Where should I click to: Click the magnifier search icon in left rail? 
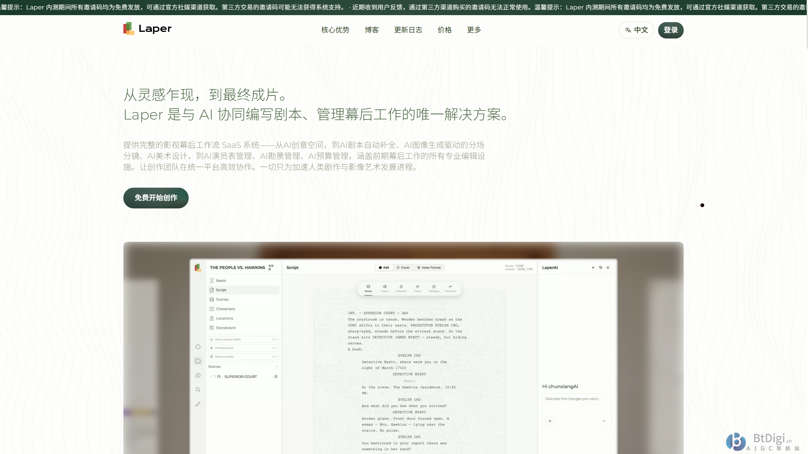pos(198,390)
